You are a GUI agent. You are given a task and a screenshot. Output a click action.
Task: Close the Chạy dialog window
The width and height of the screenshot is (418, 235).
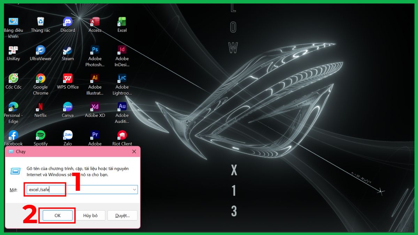134,152
